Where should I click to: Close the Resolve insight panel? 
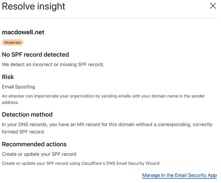[213, 6]
